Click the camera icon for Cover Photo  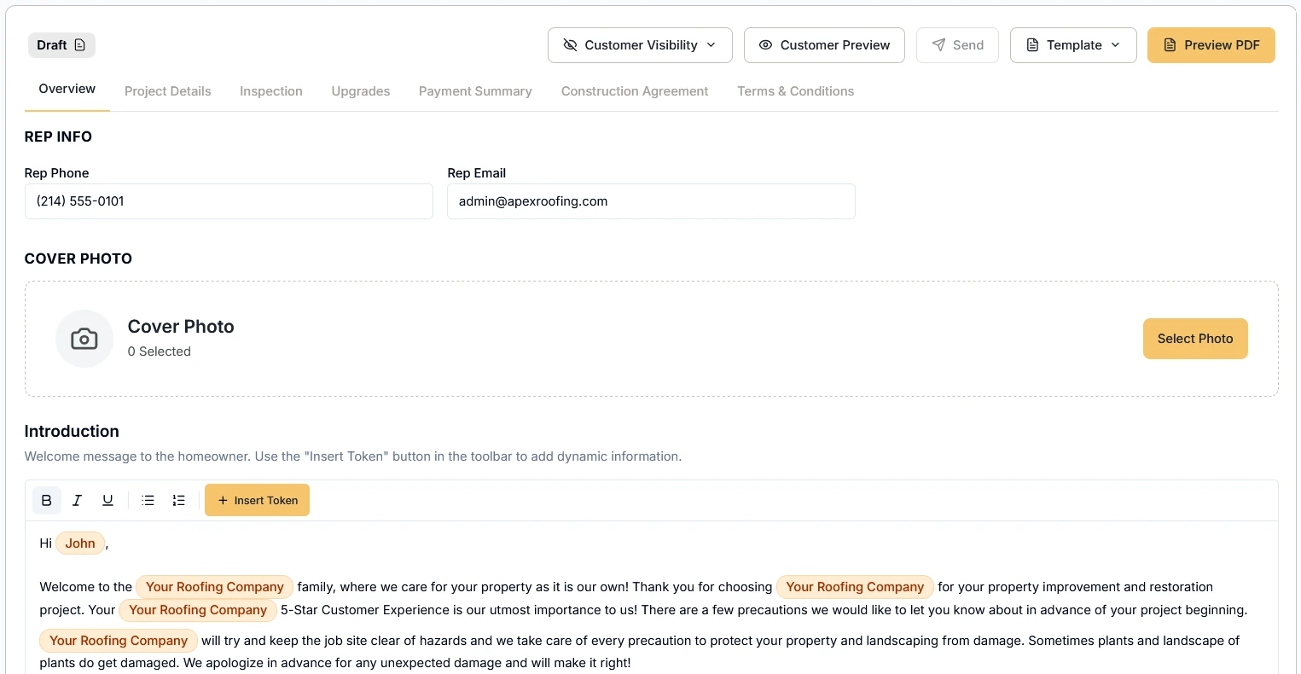[84, 339]
